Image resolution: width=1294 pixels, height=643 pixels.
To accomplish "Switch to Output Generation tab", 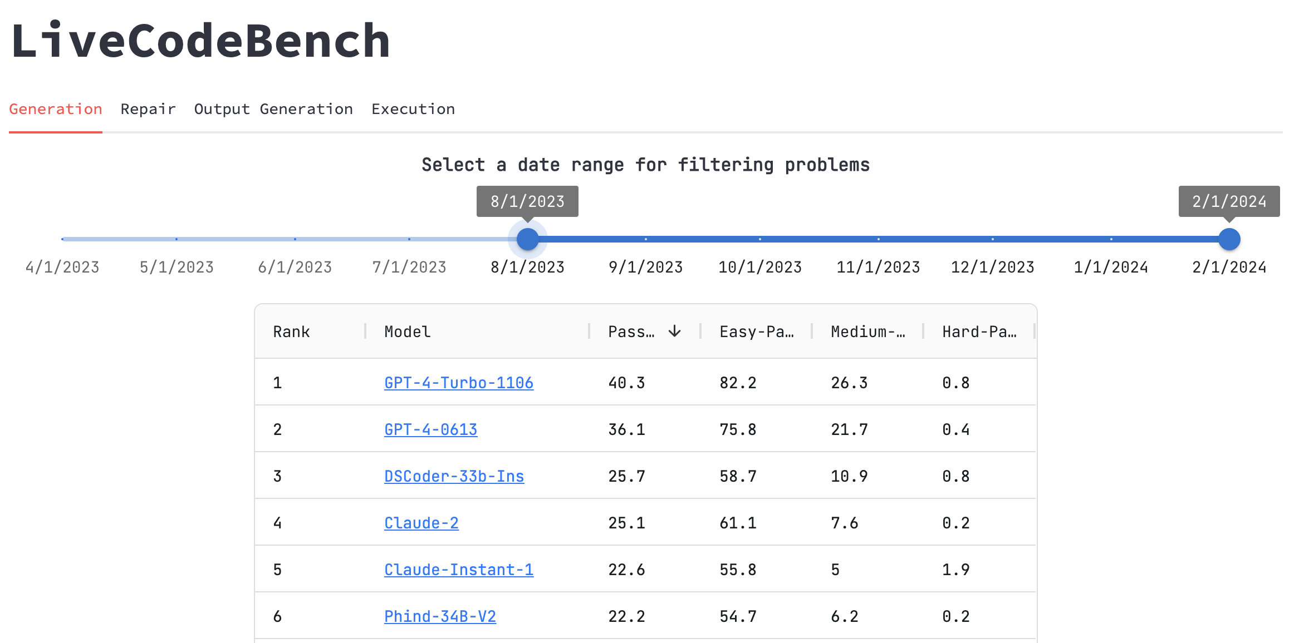I will coord(273,109).
